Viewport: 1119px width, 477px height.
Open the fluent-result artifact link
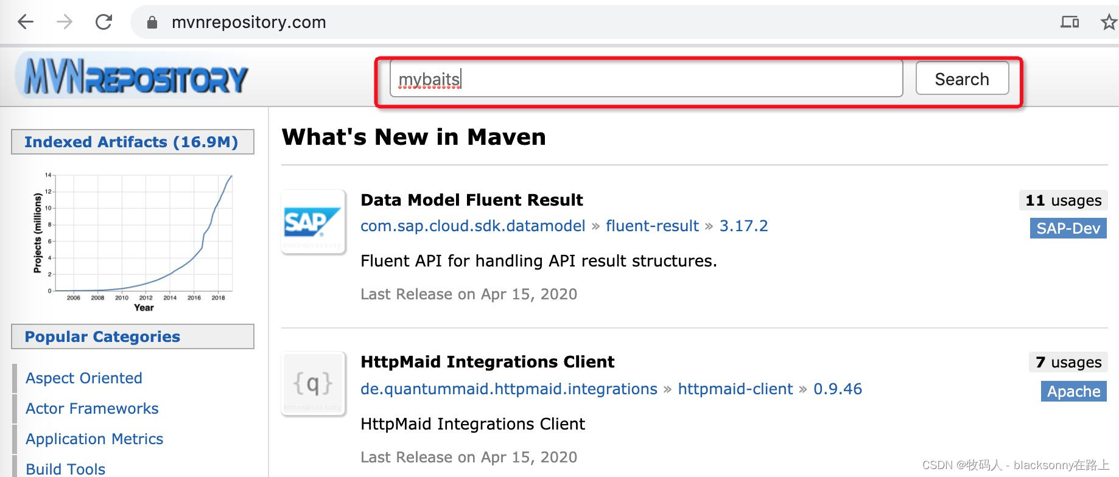click(x=652, y=226)
